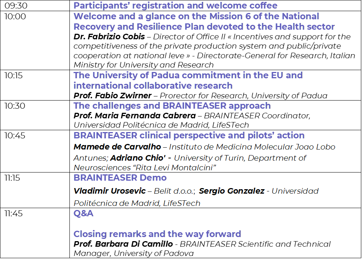This screenshot has width=362, height=276.
Task: Click the 10:00 time slot
Action: click(x=35, y=40)
